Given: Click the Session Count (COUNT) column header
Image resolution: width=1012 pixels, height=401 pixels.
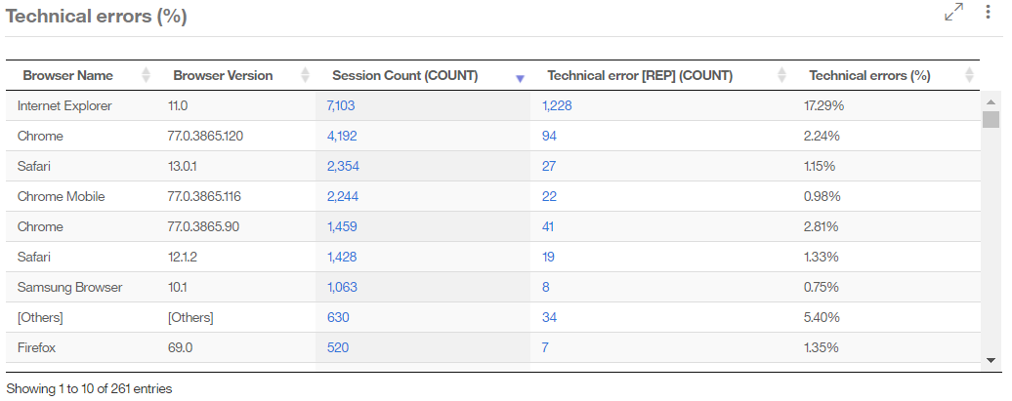Looking at the screenshot, I should [404, 75].
